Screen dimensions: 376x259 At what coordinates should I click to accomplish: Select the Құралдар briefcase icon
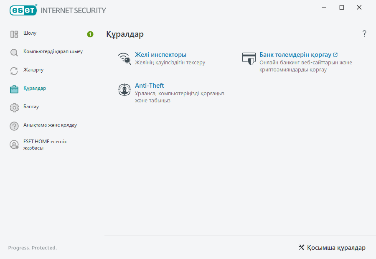(14, 89)
